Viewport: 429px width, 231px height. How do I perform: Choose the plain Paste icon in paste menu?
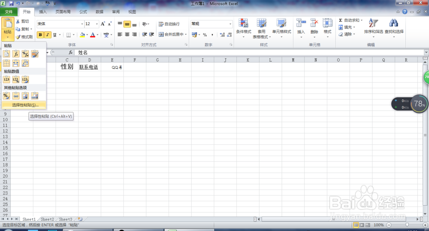pyautogui.click(x=6, y=54)
